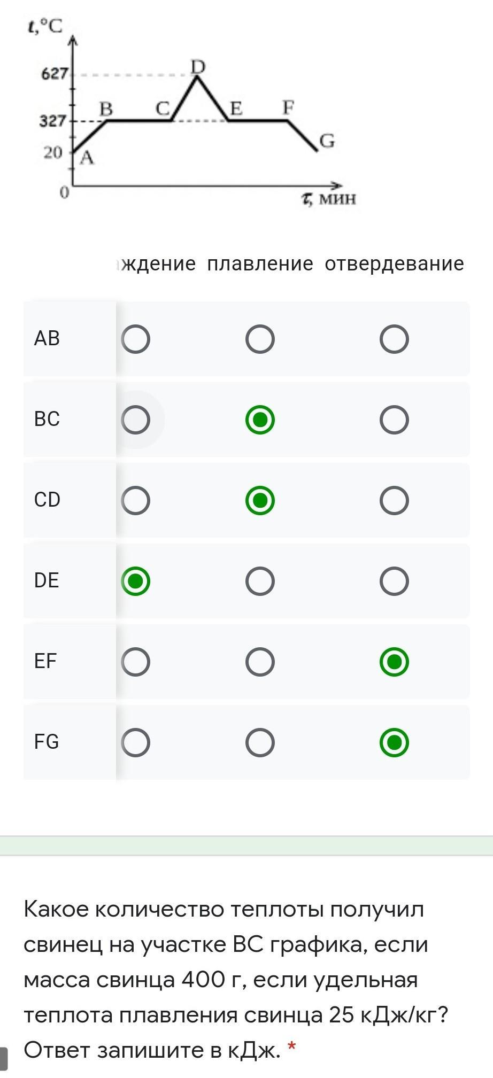
Task: Select the first-column radio for row FG
Action: point(136,742)
